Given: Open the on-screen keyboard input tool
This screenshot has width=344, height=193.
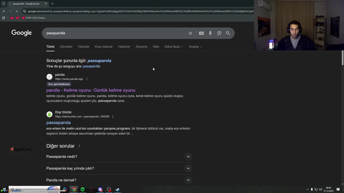Looking at the screenshot, I should tap(201, 33).
